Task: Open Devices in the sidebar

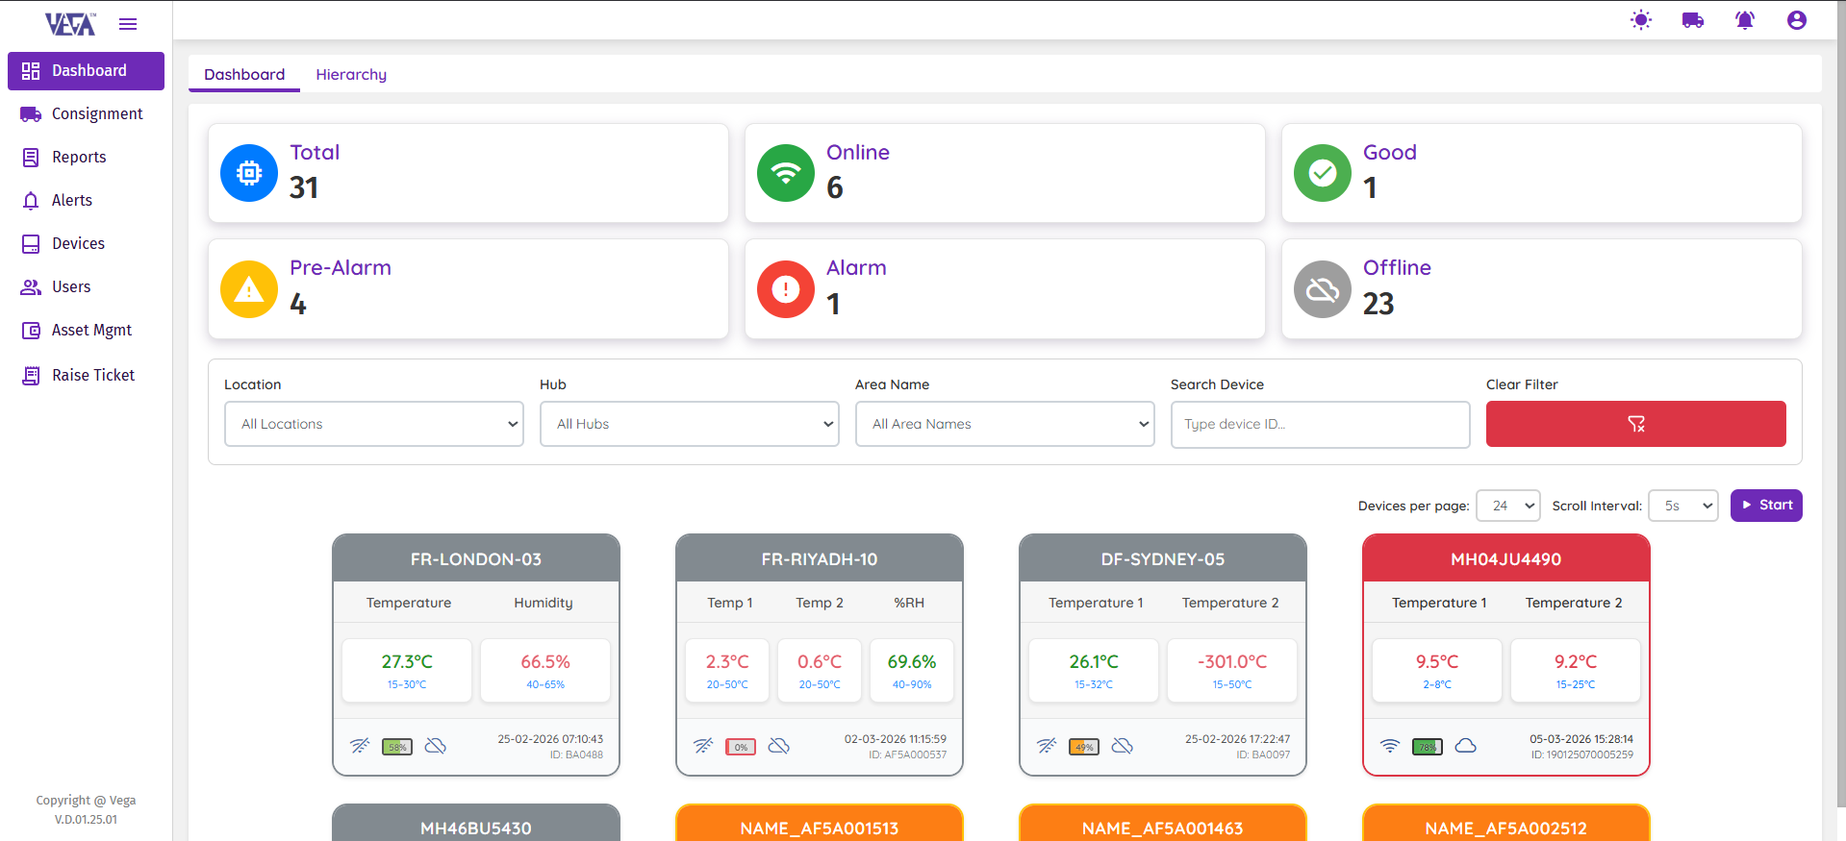Action: tap(86, 244)
